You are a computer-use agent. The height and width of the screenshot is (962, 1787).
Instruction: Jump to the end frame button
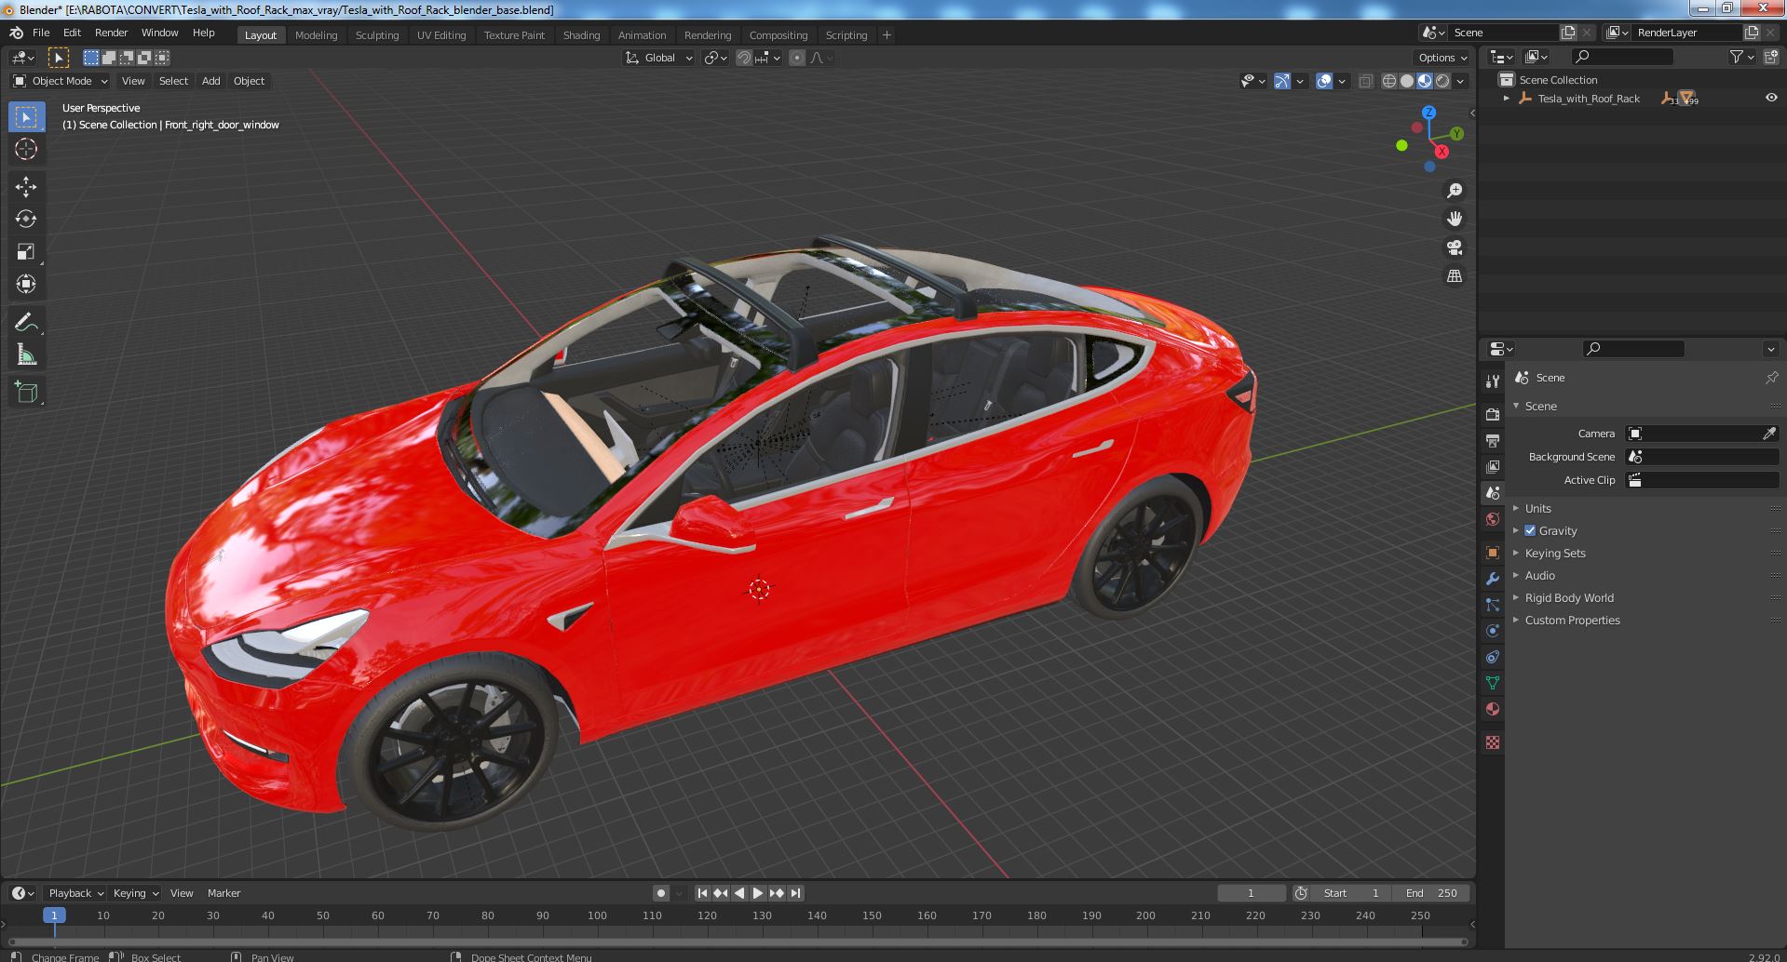click(x=795, y=893)
